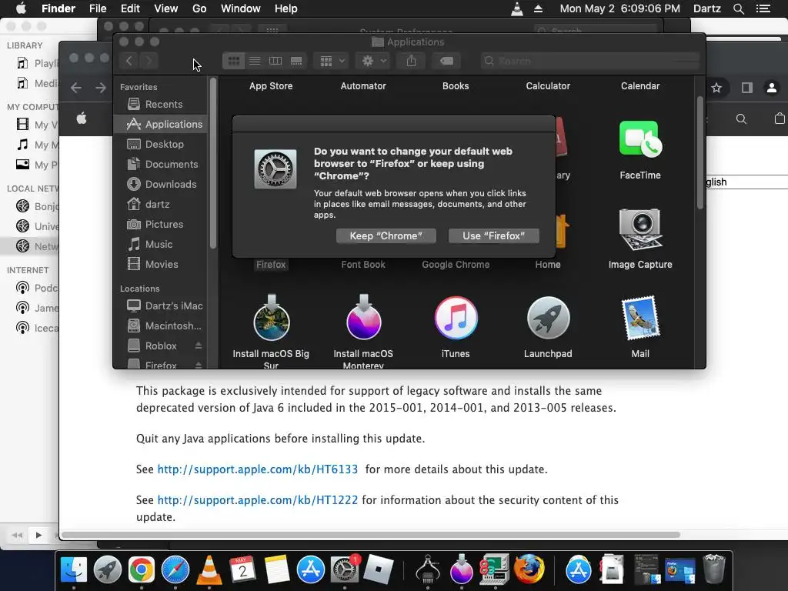Select the Google Chrome label in Applications

point(456,265)
